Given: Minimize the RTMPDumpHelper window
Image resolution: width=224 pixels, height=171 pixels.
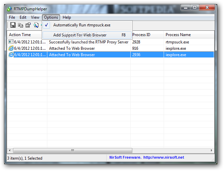Looking at the screenshot, I should (x=186, y=8).
